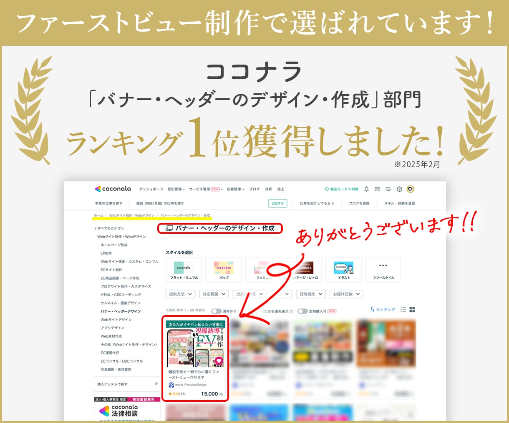Viewport: 509px width, 423px height.
Task: Select イラスト style card
Action: click(x=344, y=269)
